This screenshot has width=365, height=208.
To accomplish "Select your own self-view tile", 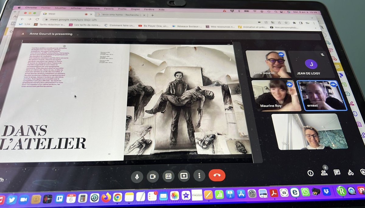I will point(310,132).
